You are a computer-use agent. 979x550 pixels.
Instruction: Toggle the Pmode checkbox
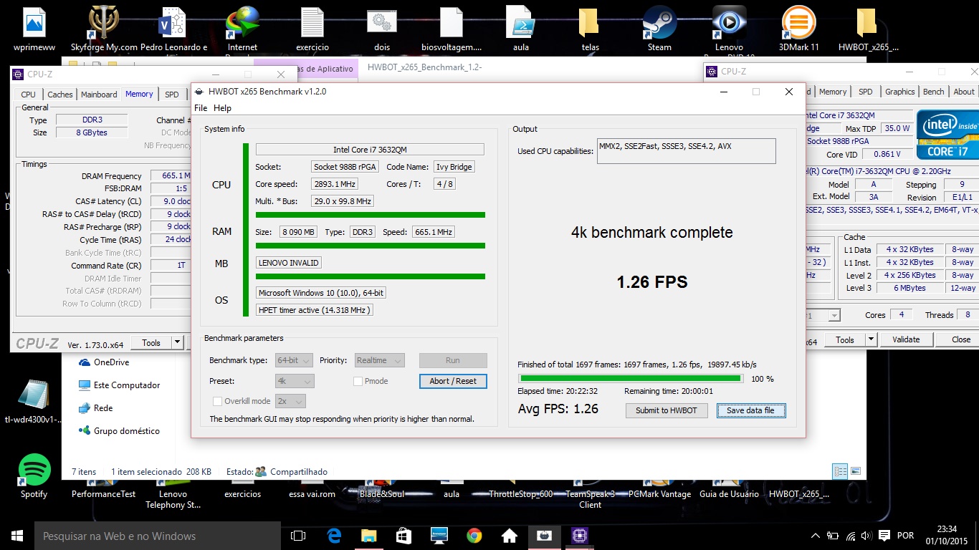(x=358, y=381)
